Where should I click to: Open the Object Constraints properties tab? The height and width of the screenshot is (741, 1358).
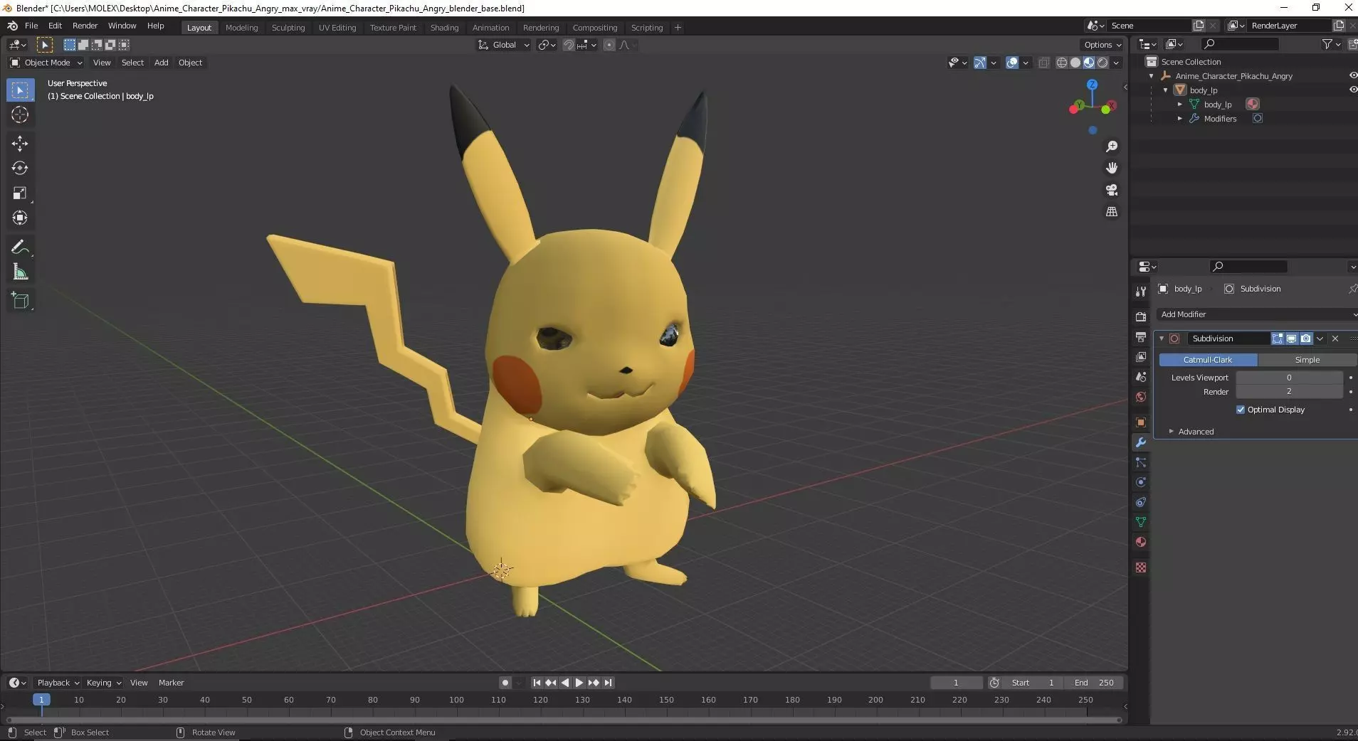click(x=1141, y=502)
